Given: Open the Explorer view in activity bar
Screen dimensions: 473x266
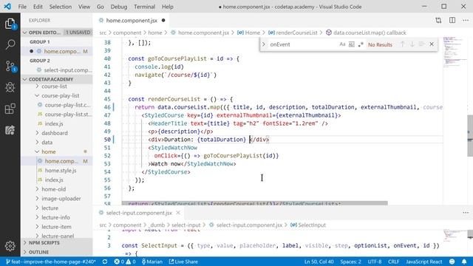Looking at the screenshot, I should coord(10,24).
